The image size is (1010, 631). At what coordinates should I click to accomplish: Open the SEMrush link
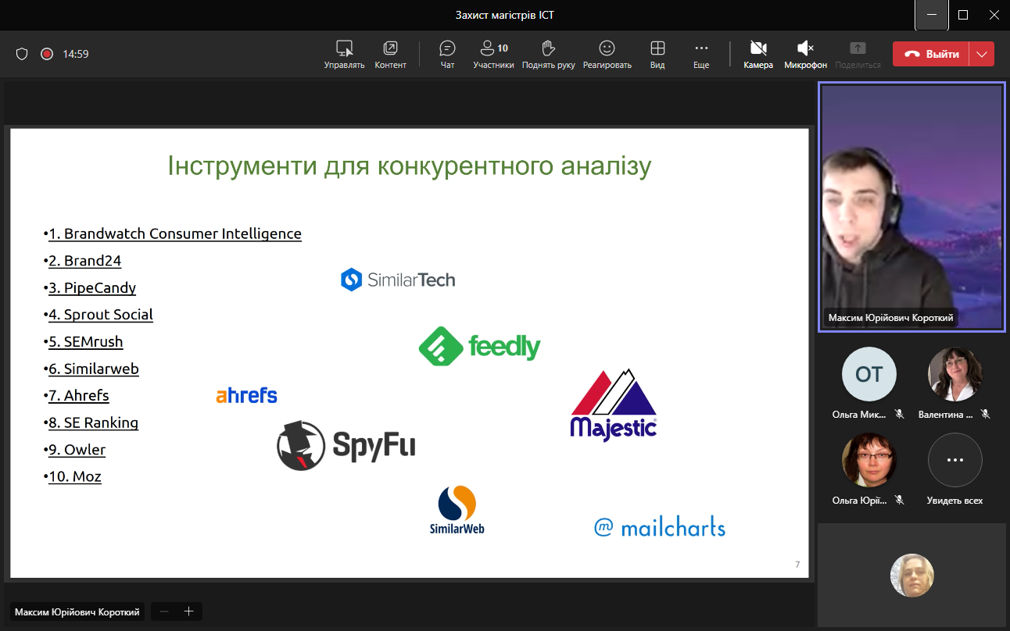[x=86, y=341]
